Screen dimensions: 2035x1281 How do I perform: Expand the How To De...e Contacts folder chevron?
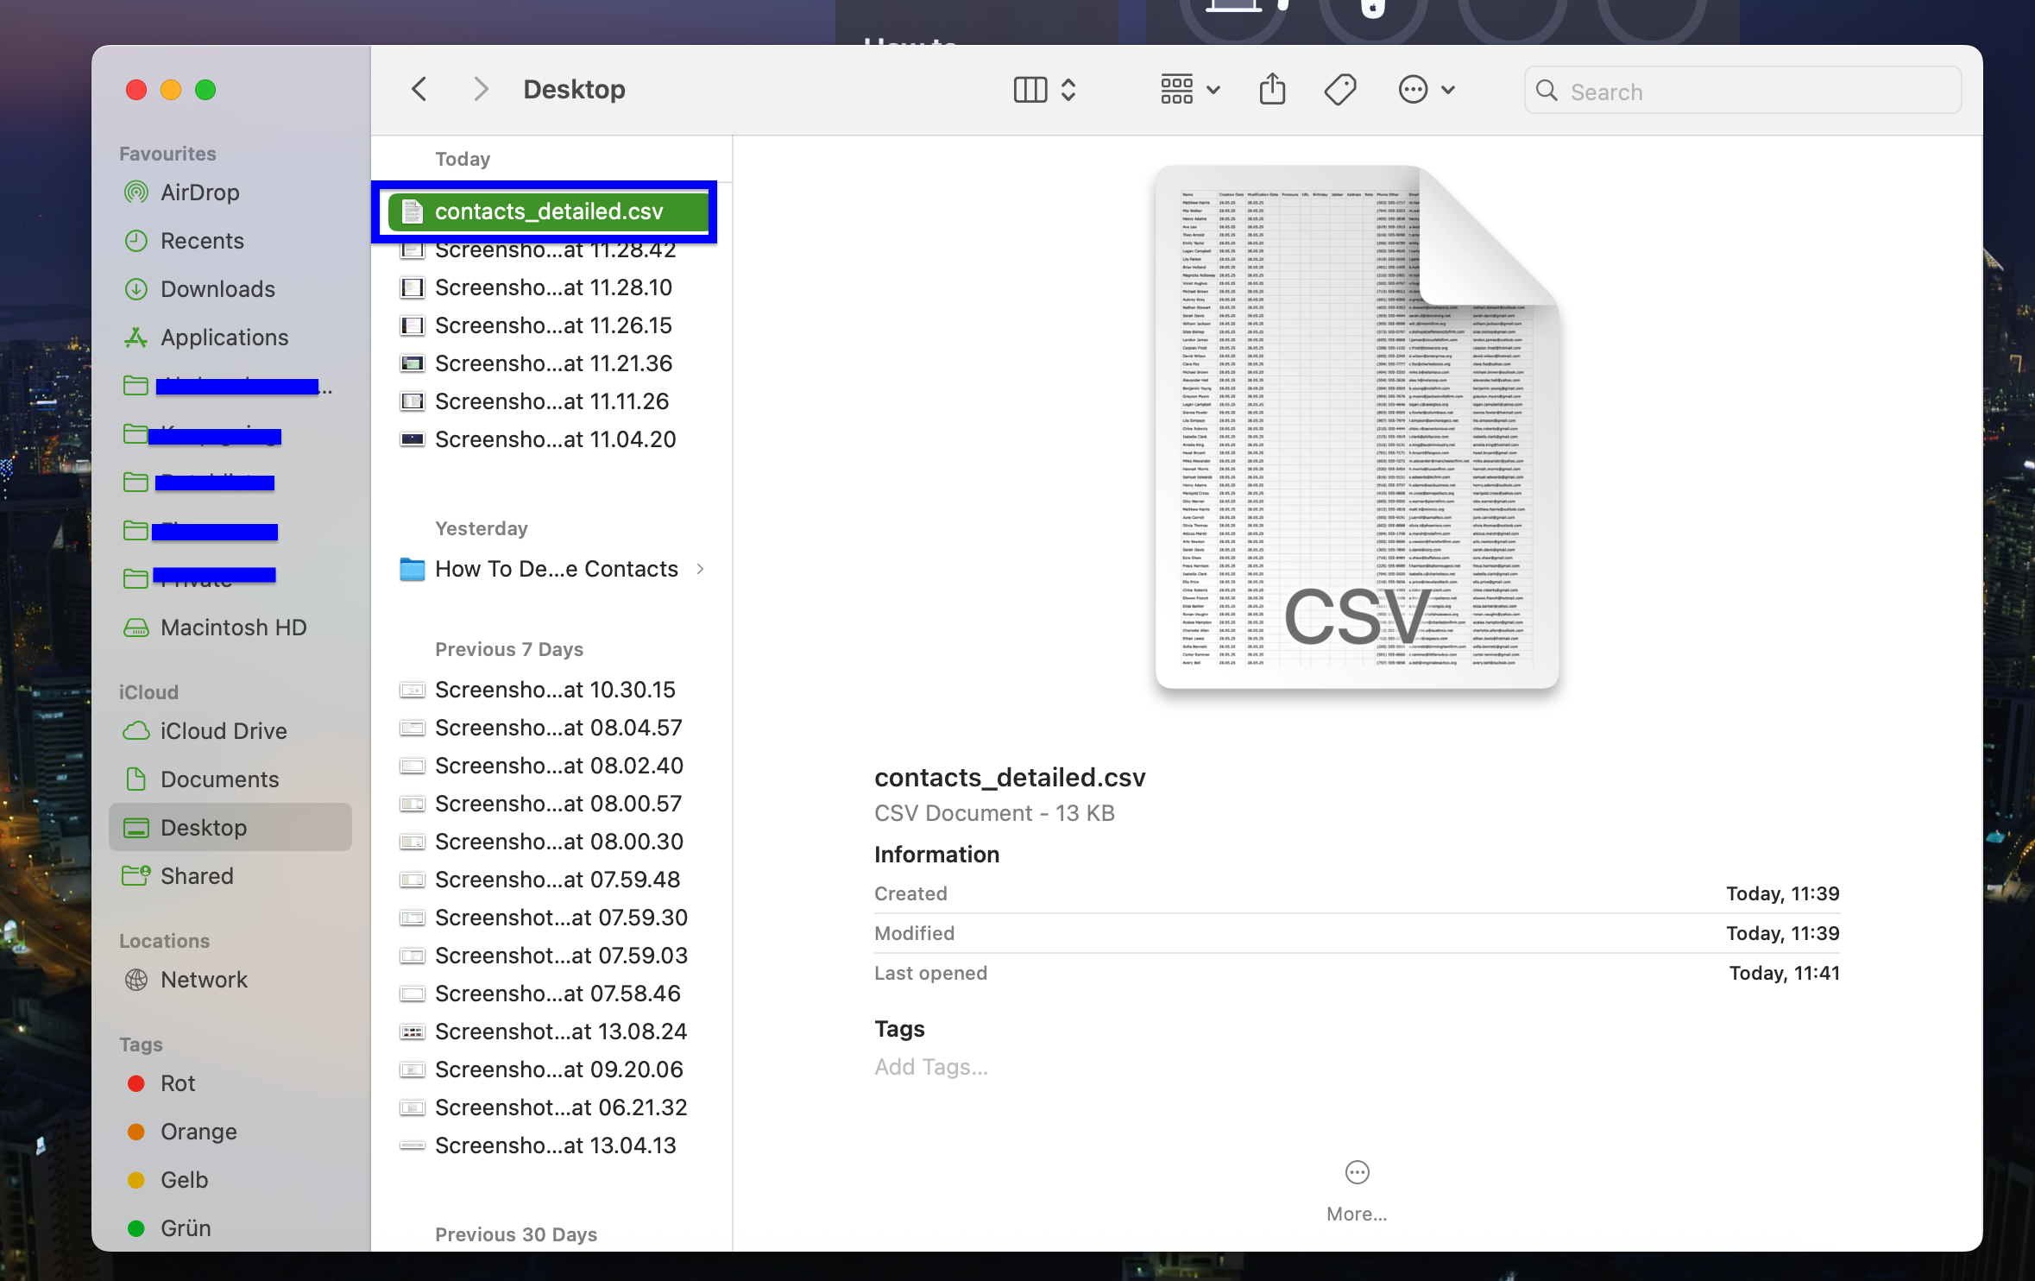click(700, 569)
